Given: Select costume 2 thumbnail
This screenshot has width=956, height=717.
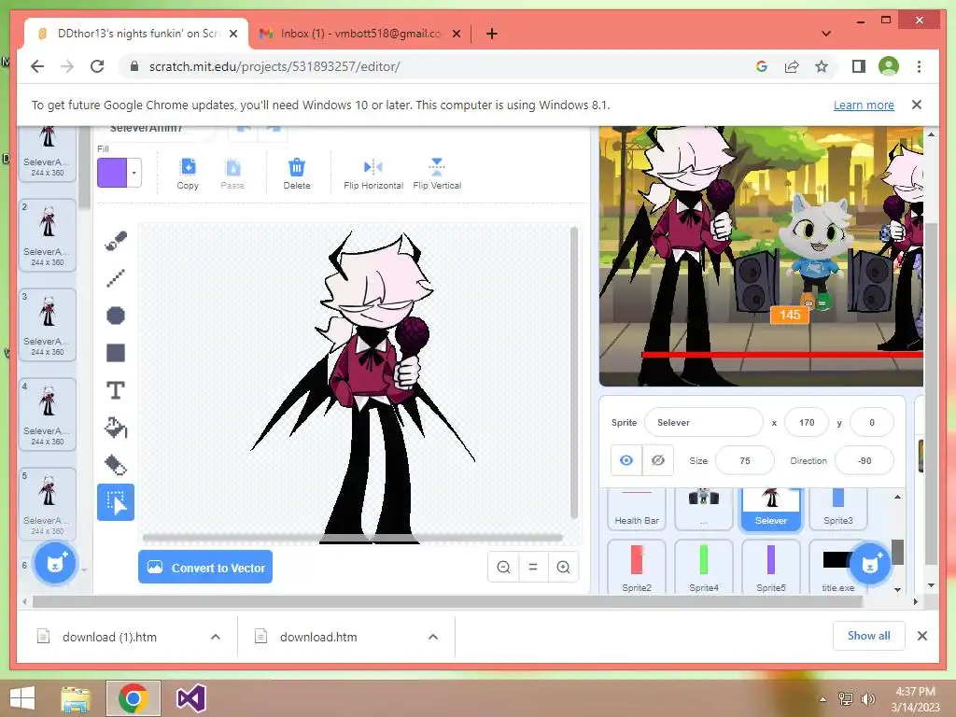Looking at the screenshot, I should click(48, 234).
